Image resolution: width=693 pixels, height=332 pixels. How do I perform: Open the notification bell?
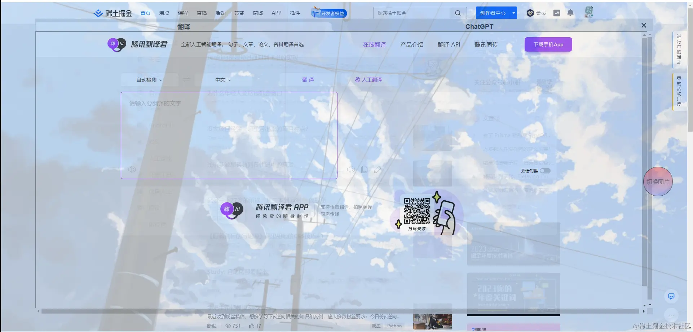tap(570, 13)
